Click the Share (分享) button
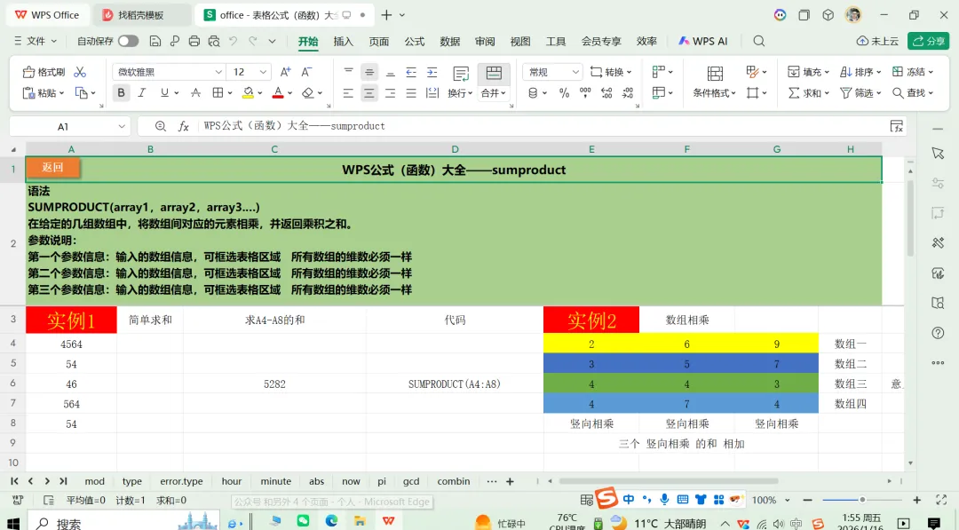959x530 pixels. pyautogui.click(x=929, y=41)
